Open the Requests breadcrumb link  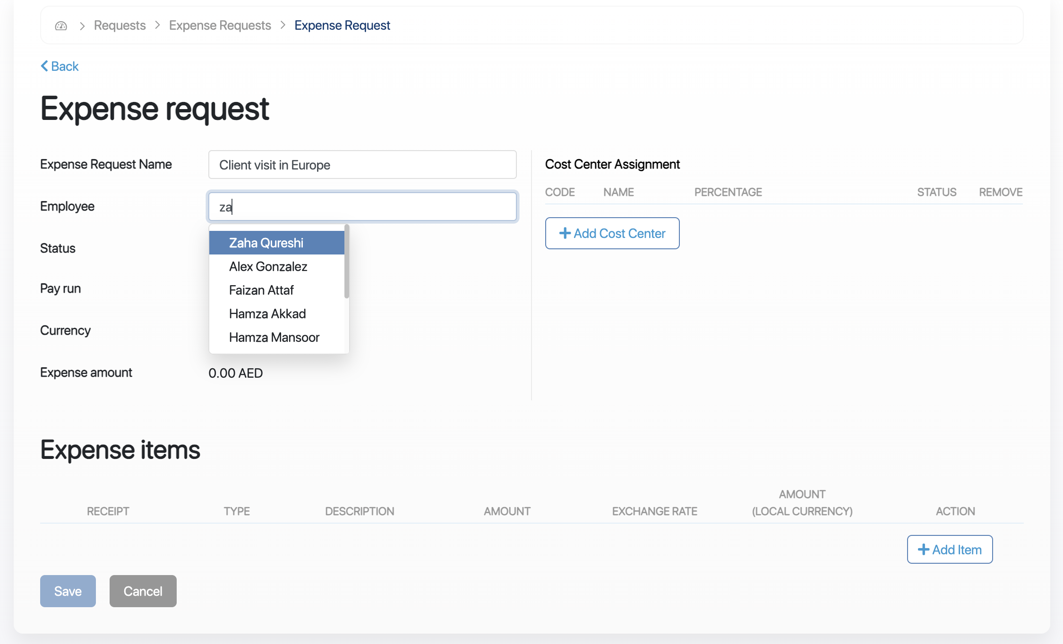pyautogui.click(x=120, y=25)
